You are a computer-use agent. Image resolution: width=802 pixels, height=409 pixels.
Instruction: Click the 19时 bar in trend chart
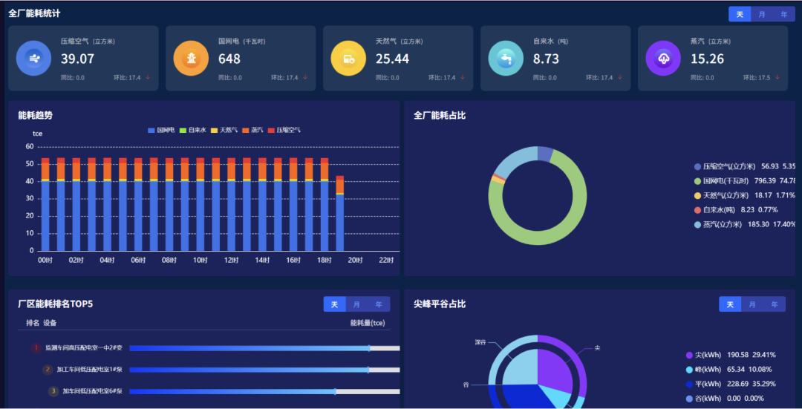point(340,215)
